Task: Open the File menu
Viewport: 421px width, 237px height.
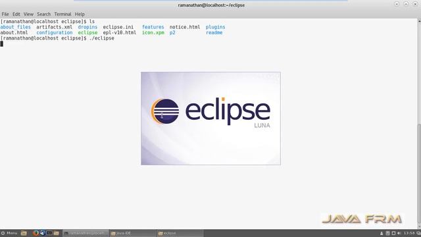Action: point(5,14)
